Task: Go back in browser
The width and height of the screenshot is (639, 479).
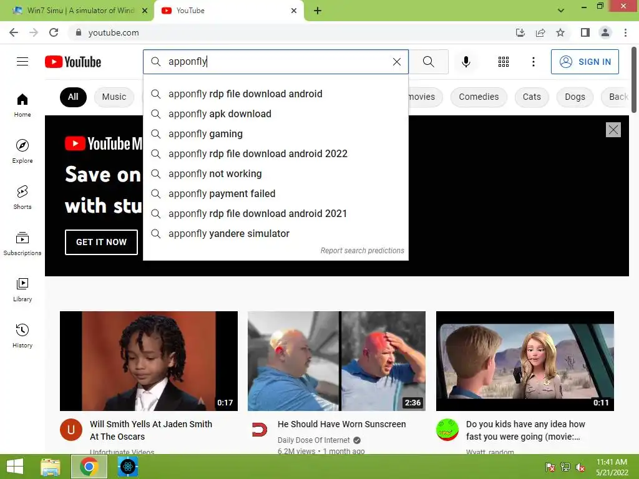Action: [14, 32]
